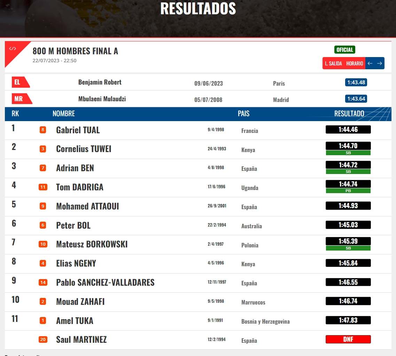Click the red DNF result for Saul Martinez

click(348, 339)
